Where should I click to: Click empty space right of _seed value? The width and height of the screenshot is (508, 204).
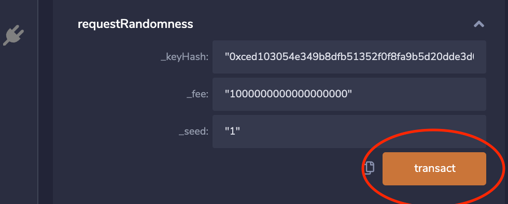point(357,132)
